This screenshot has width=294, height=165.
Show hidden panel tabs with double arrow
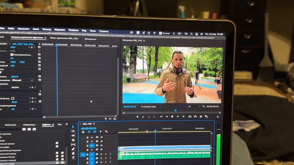pos(66,124)
